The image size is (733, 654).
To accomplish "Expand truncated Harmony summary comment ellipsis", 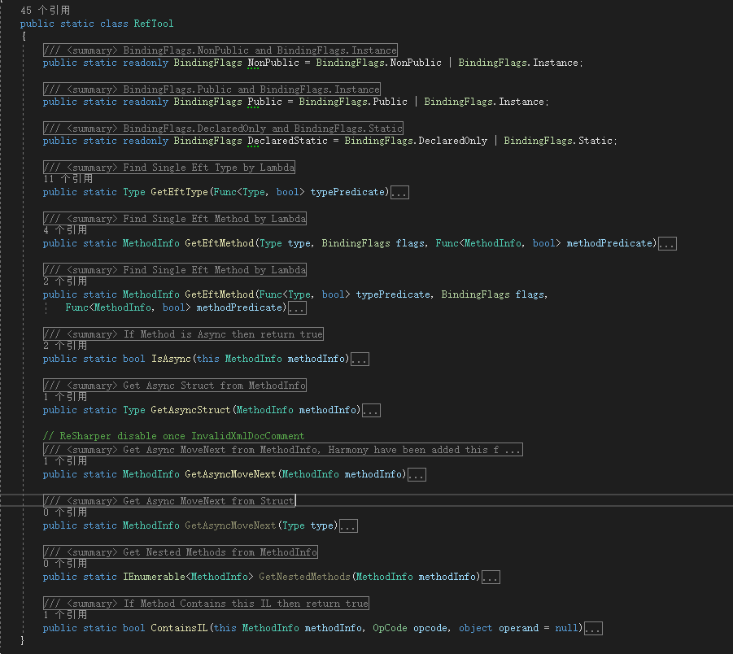I will [x=513, y=450].
